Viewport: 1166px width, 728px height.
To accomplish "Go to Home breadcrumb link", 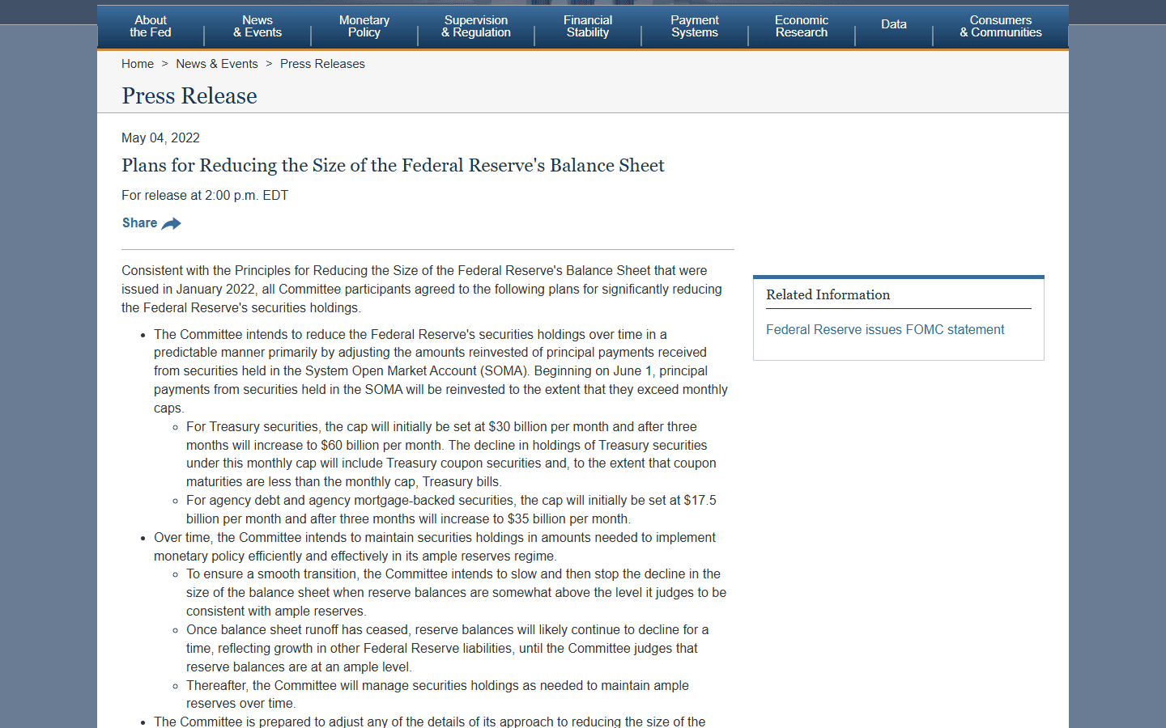I will [138, 64].
